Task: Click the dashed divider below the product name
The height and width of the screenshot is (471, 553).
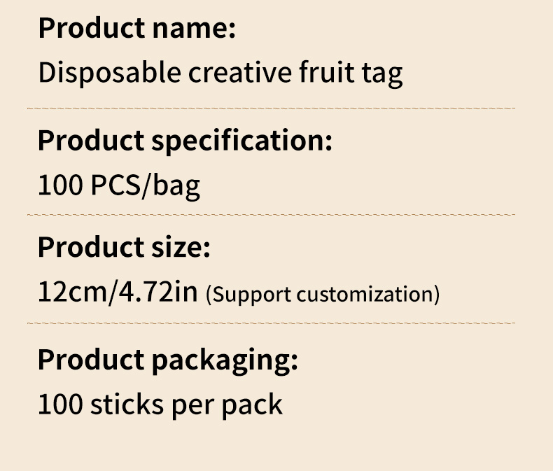Action: coord(270,108)
